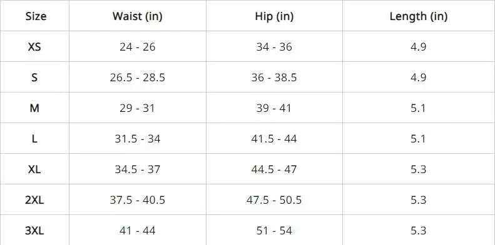The height and width of the screenshot is (245, 495).
Task: Click the hip cell 36 - 38.5
Action: coord(274,77)
